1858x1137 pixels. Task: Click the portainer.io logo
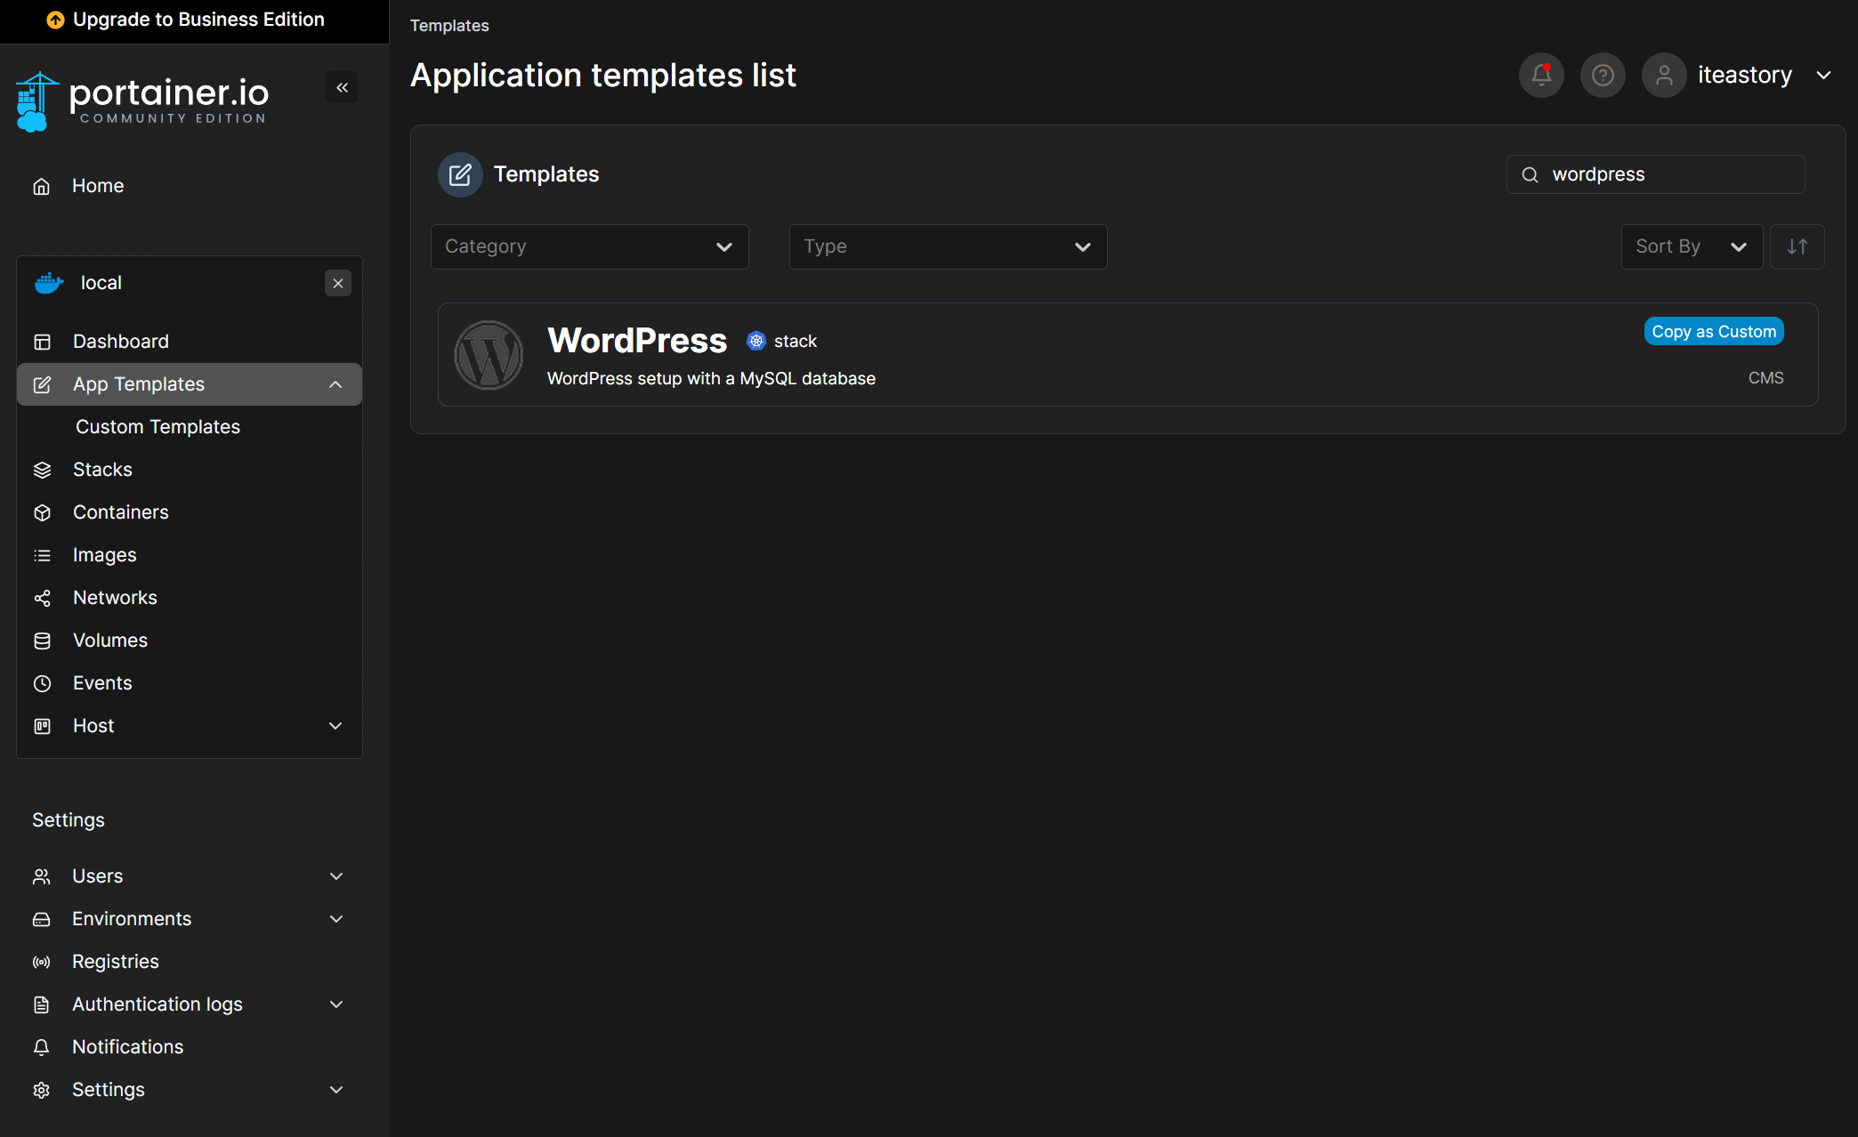click(x=142, y=101)
